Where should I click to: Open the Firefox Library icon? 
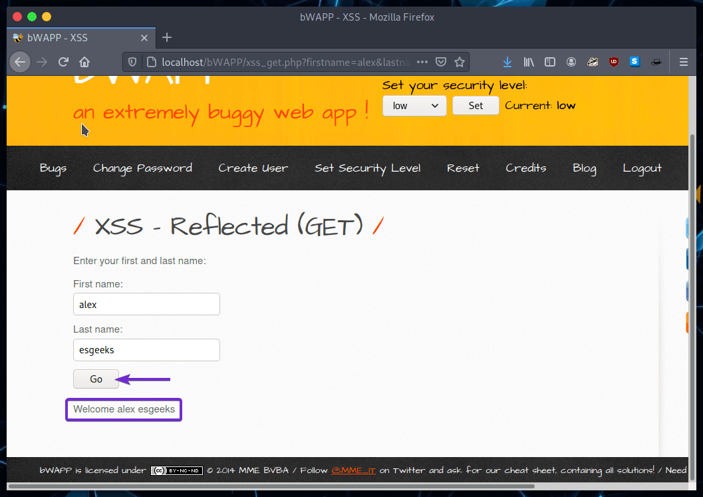(529, 62)
